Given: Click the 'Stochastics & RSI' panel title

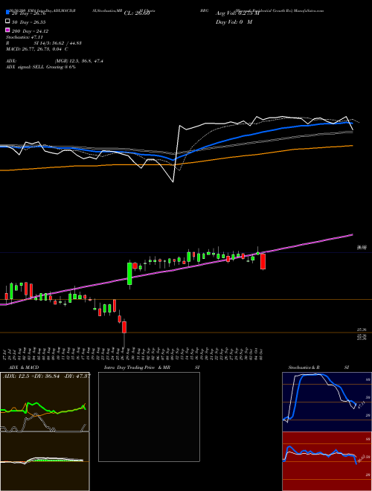Looking at the screenshot, I should coord(318,368).
